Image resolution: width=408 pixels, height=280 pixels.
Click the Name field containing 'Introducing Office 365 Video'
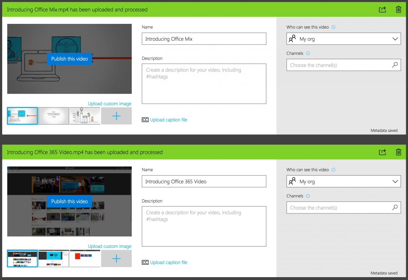tap(204, 182)
